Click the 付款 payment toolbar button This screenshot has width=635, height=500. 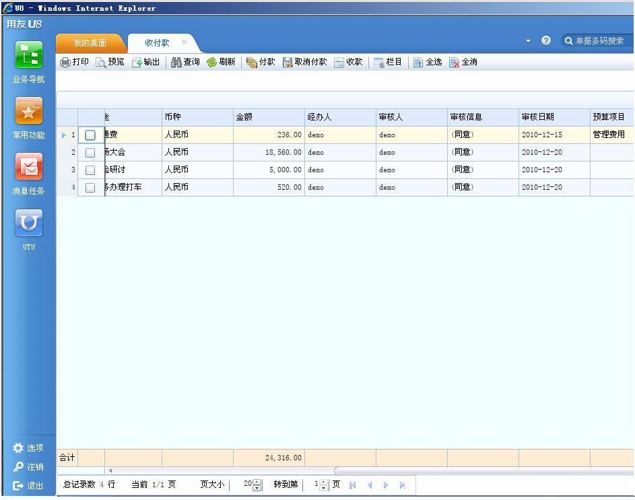261,62
